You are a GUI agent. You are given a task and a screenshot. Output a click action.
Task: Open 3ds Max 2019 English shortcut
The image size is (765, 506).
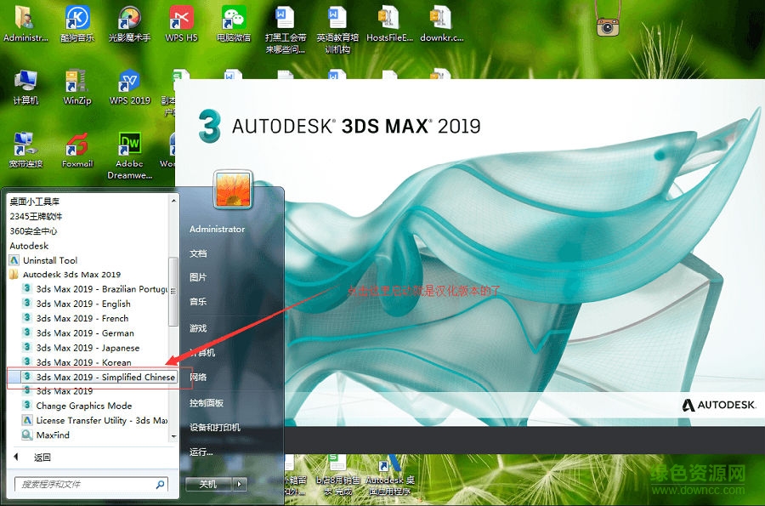82,304
